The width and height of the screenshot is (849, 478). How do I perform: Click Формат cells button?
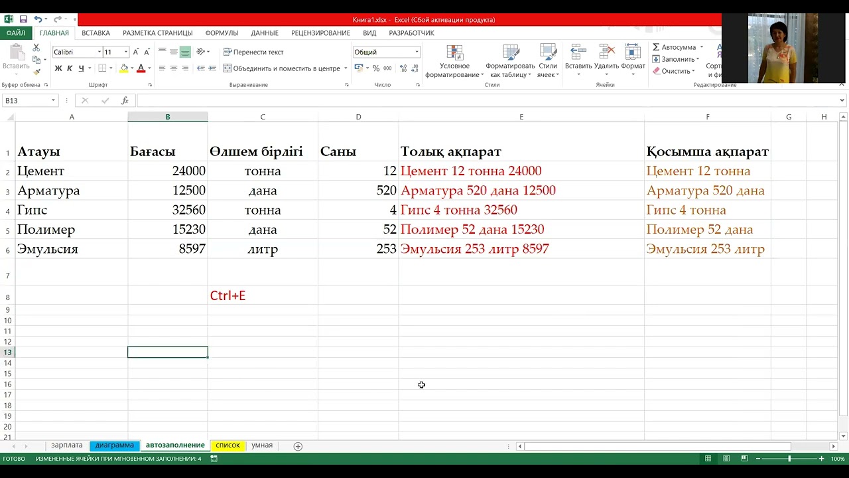[x=633, y=62]
